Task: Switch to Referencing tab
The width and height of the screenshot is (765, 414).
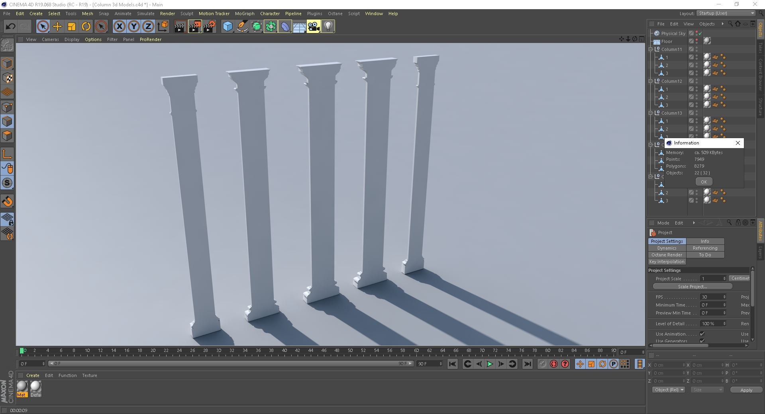Action: click(705, 248)
